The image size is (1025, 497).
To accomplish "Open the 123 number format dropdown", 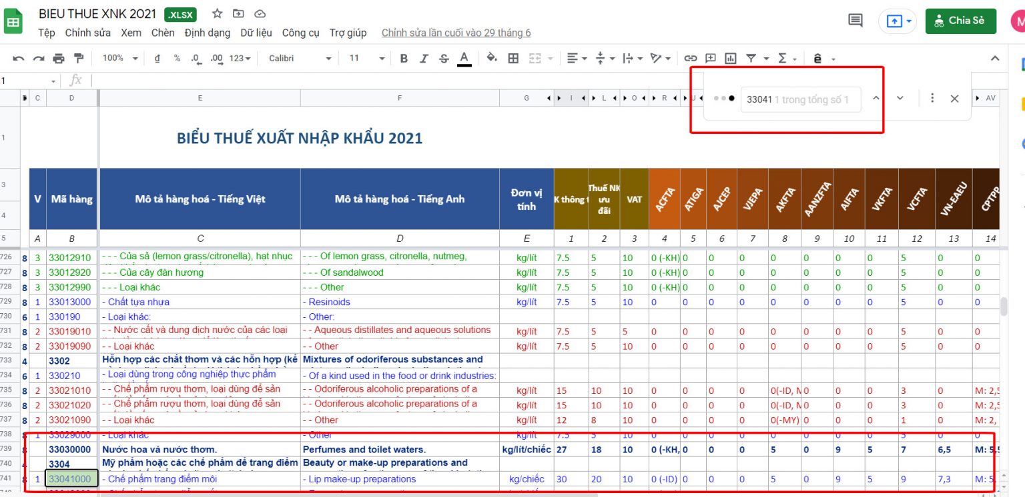I will (240, 59).
